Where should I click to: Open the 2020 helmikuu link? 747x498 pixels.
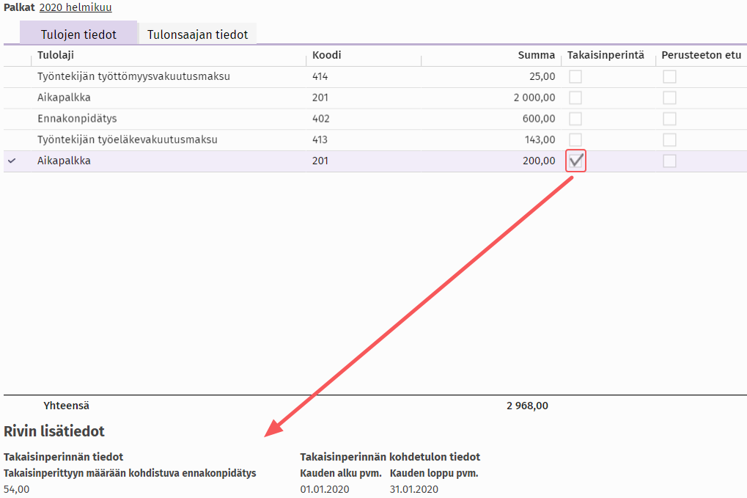[76, 7]
